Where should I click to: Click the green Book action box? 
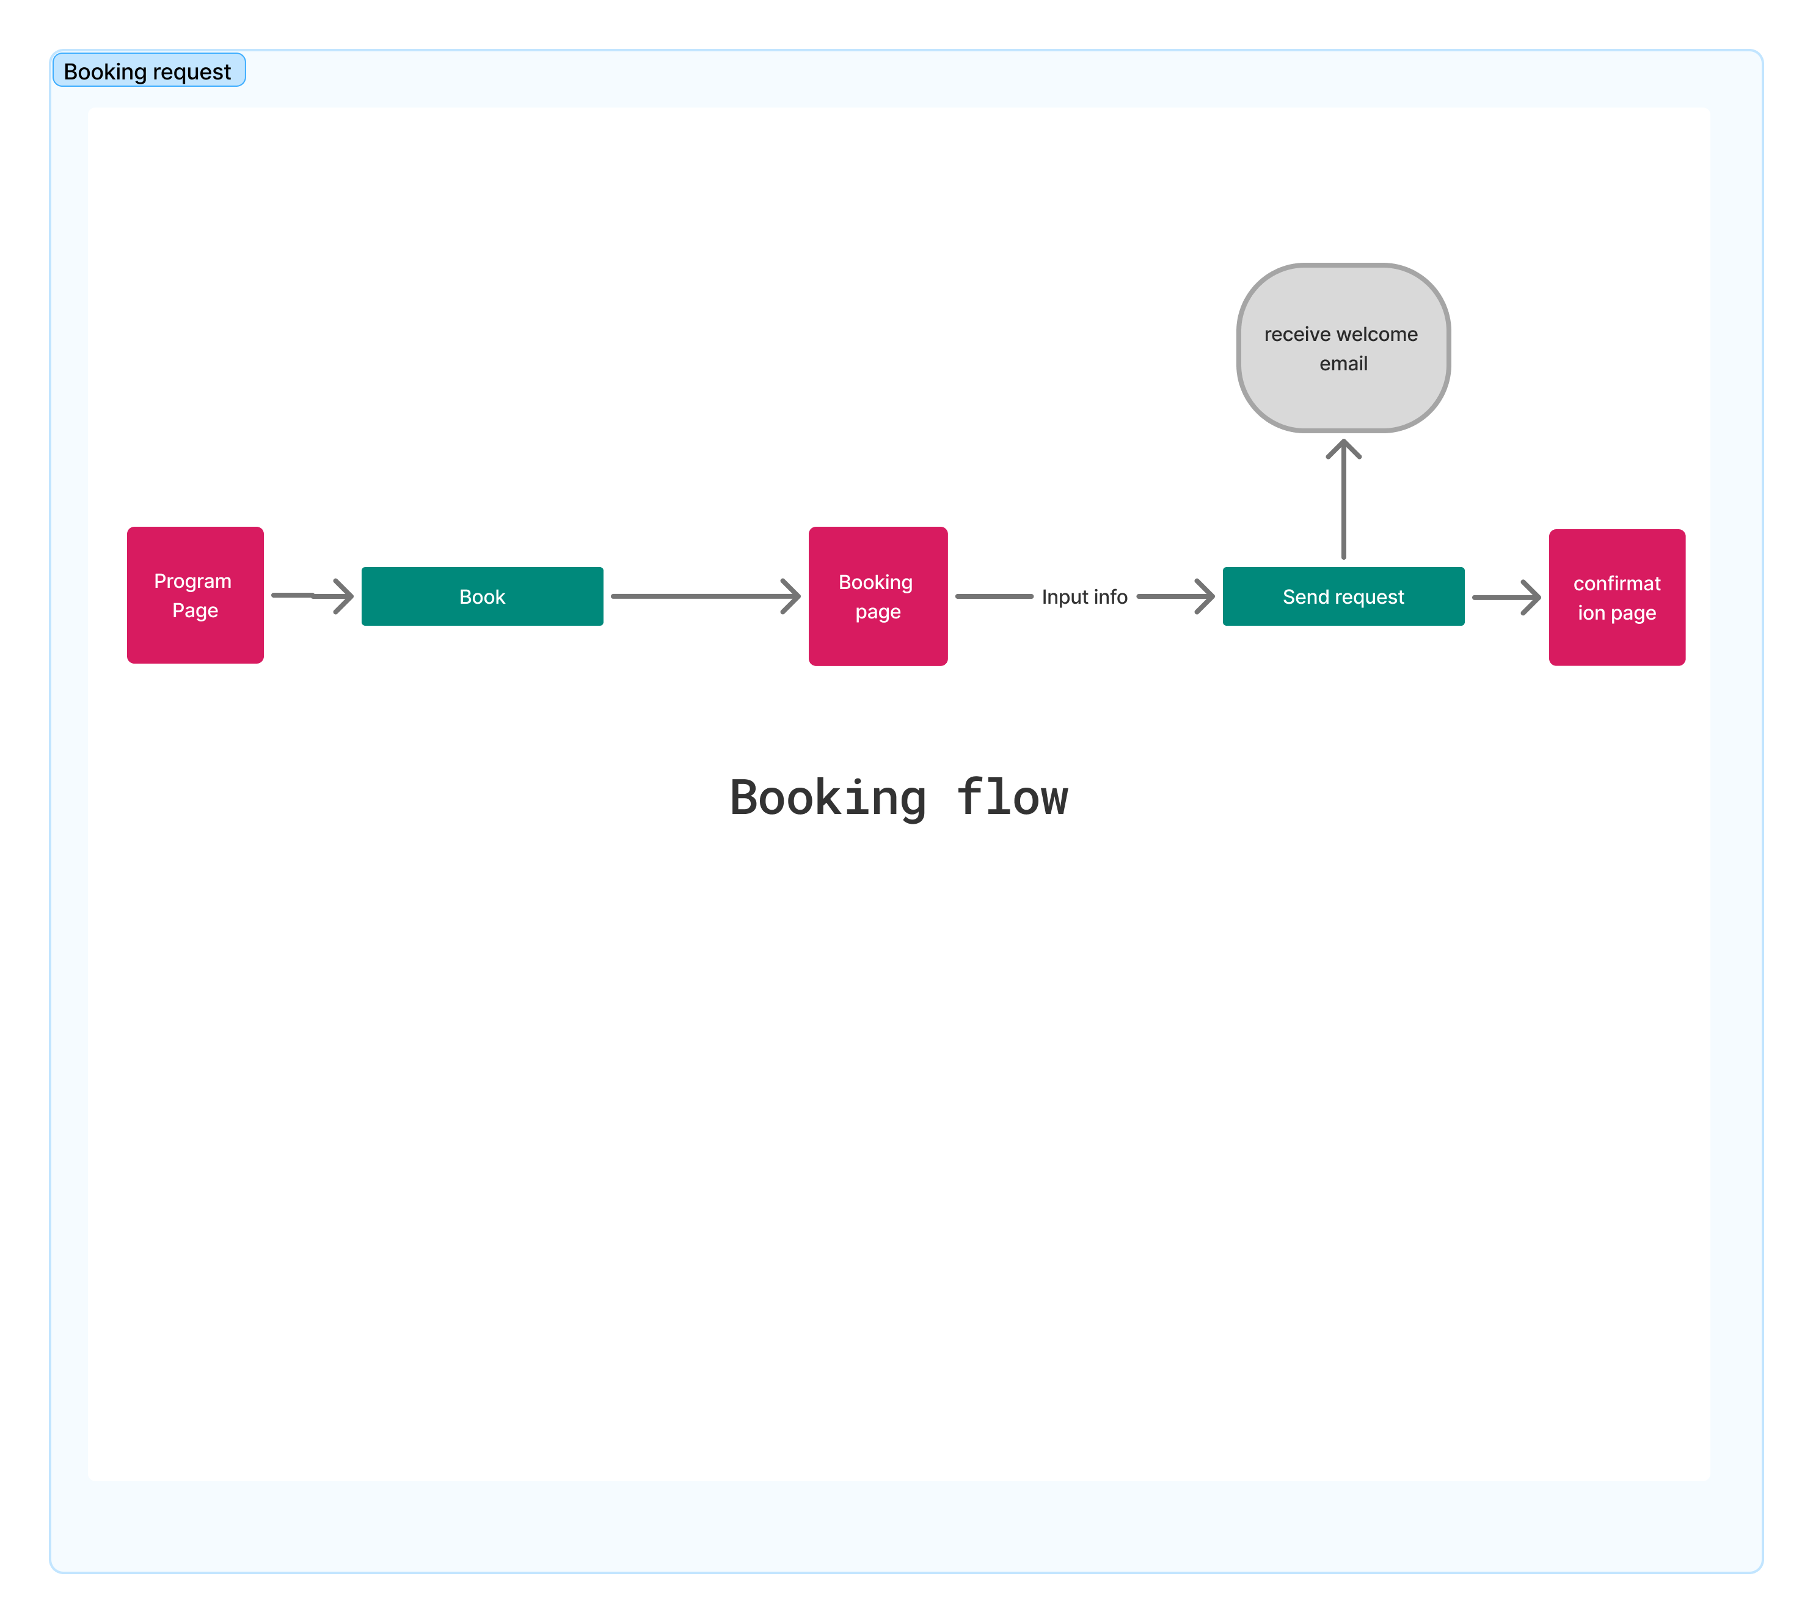482,596
